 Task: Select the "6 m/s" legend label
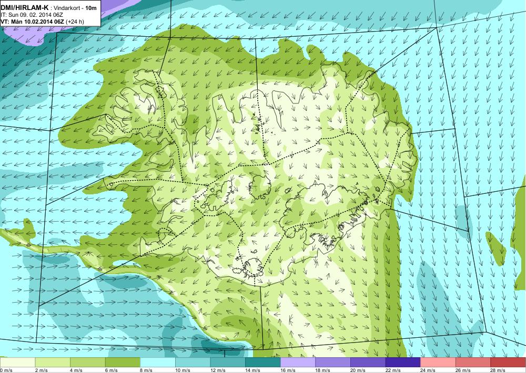click(112, 370)
